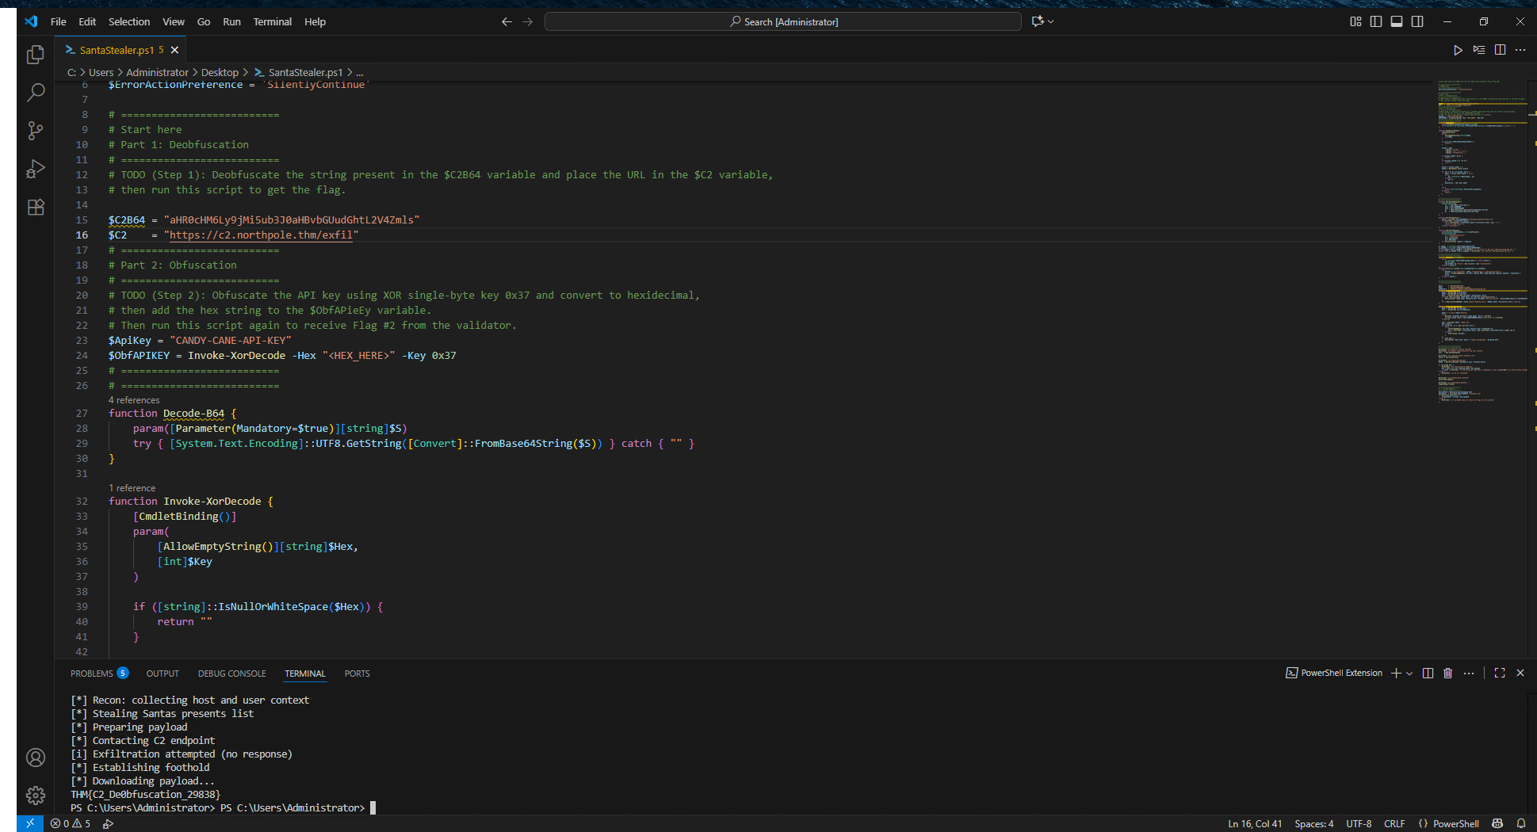The image size is (1537, 832).
Task: Open the Manage gear menu
Action: pyautogui.click(x=36, y=795)
